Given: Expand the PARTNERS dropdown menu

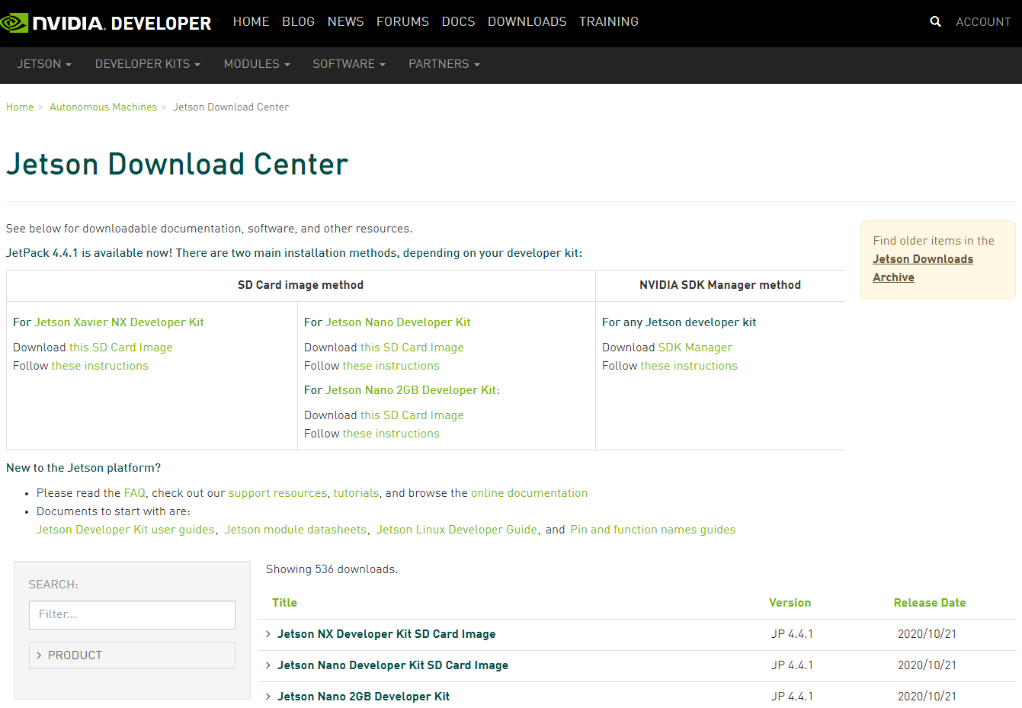Looking at the screenshot, I should click(444, 64).
